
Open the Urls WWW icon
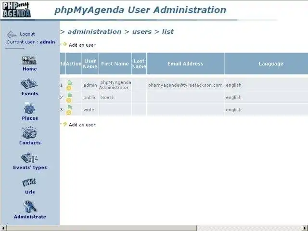pyautogui.click(x=29, y=182)
